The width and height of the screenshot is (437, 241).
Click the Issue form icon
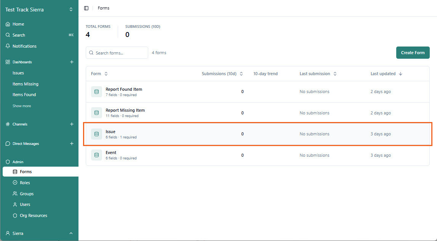[96, 134]
